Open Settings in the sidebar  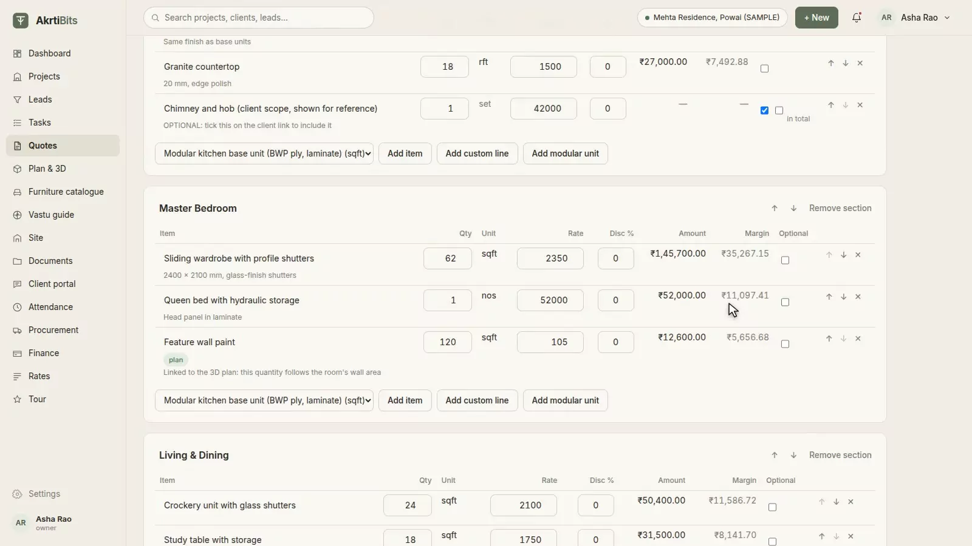pyautogui.click(x=63, y=494)
